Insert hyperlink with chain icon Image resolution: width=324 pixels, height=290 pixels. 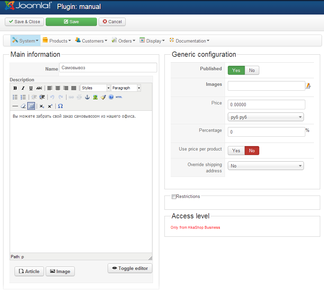[x=71, y=97]
